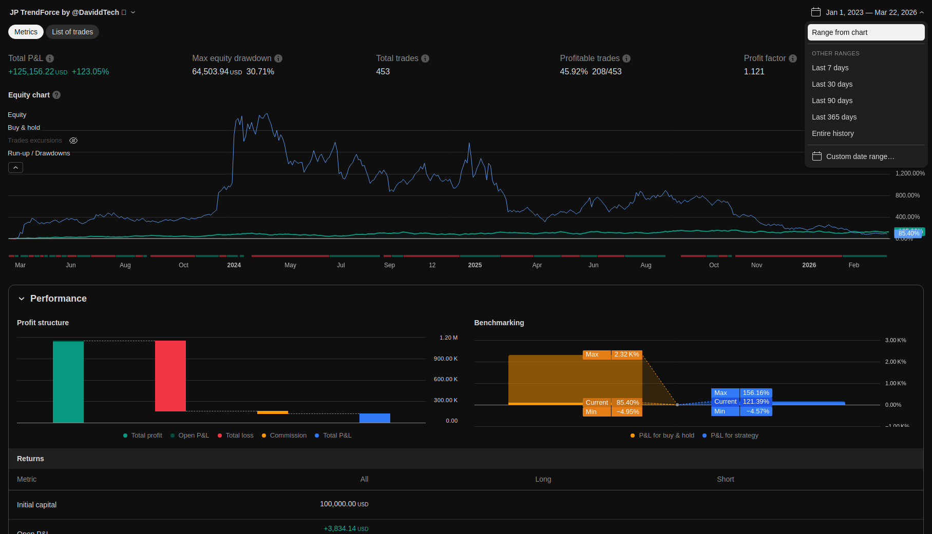Viewport: 932px width, 534px height.
Task: Toggle the Equity series on the chart
Action: (x=17, y=115)
